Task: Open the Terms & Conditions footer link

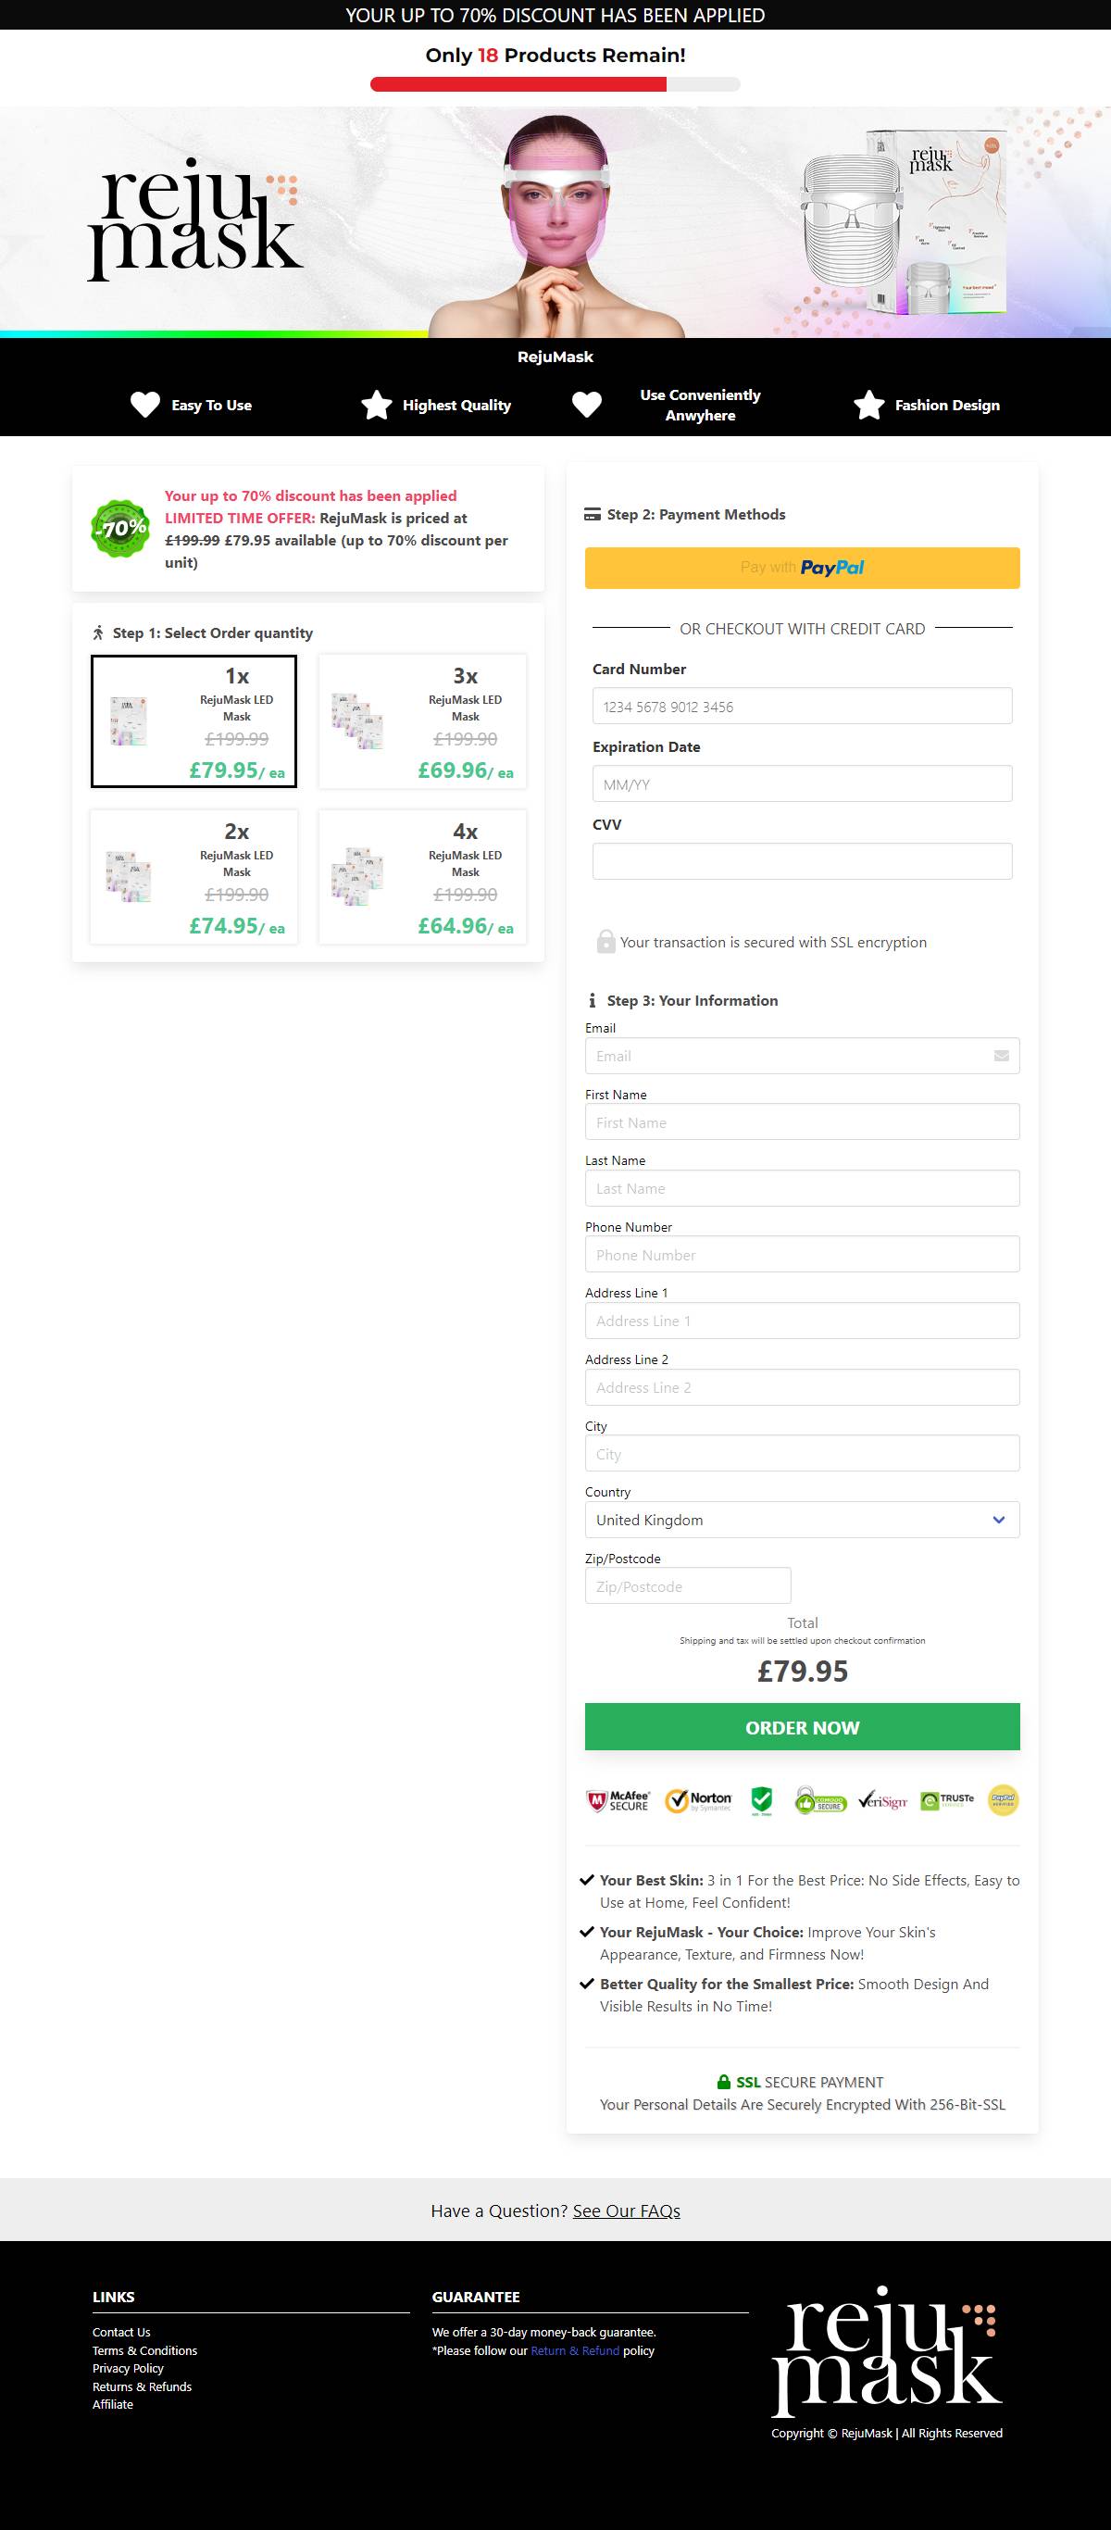Action: point(145,2350)
